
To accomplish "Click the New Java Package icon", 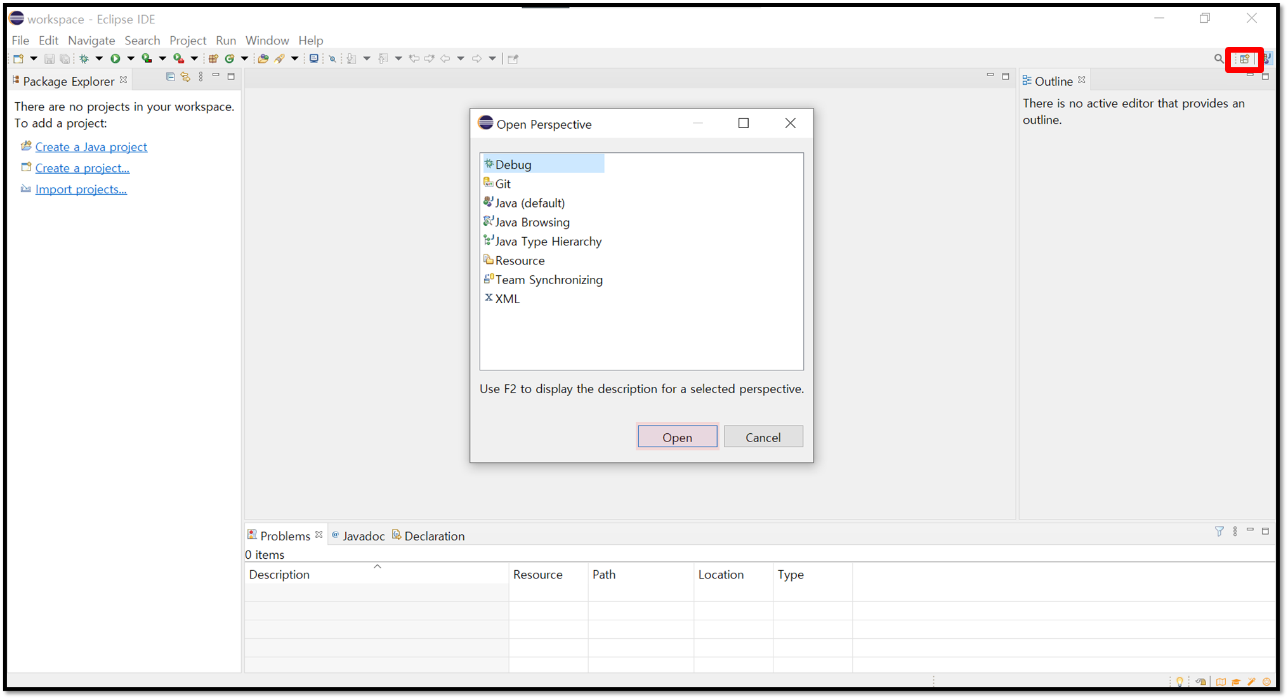I will [213, 58].
